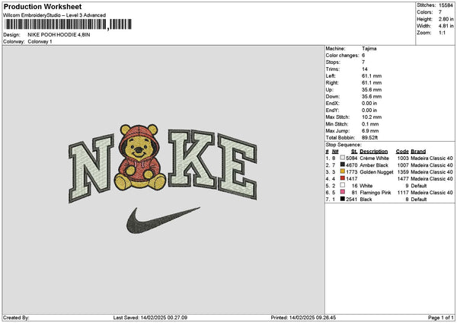Click thread code "1359" in row 3
This screenshot has height=323, width=457.
coord(403,172)
